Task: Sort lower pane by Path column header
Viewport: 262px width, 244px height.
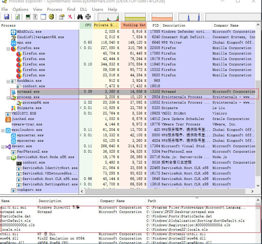Action: (197, 201)
